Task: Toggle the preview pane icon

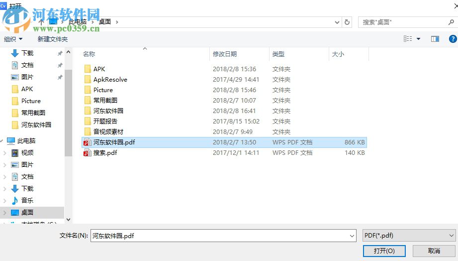Action: (435, 39)
